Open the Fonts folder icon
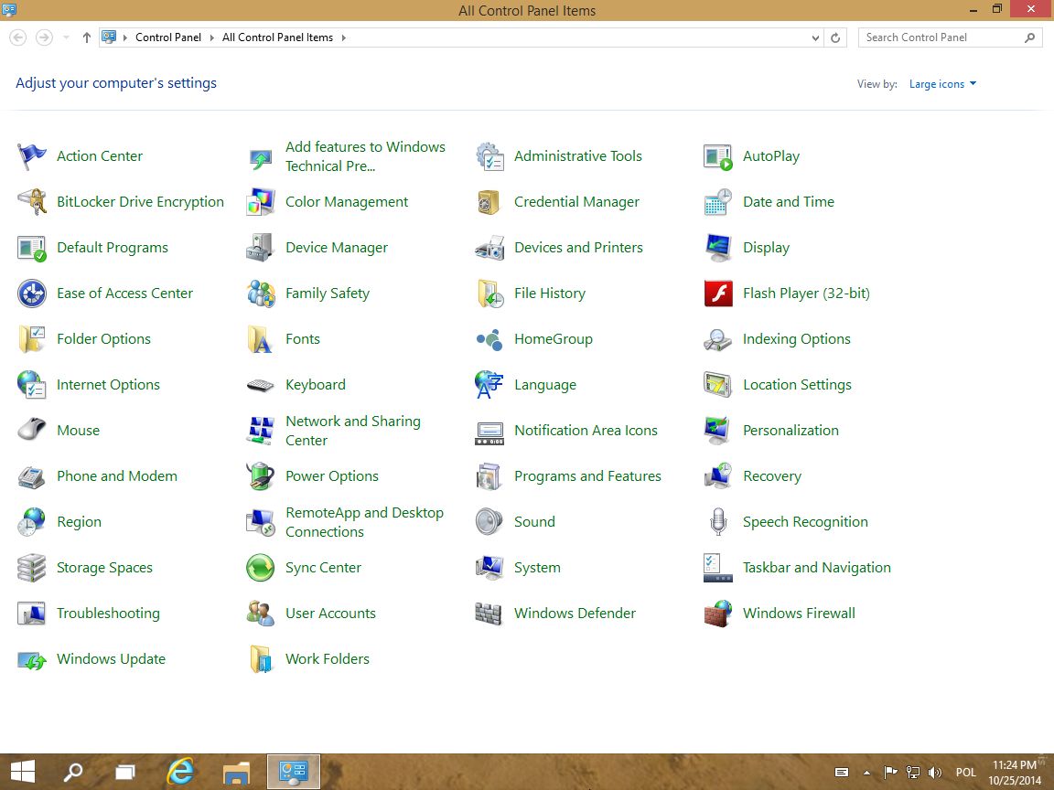The image size is (1054, 790). point(260,339)
